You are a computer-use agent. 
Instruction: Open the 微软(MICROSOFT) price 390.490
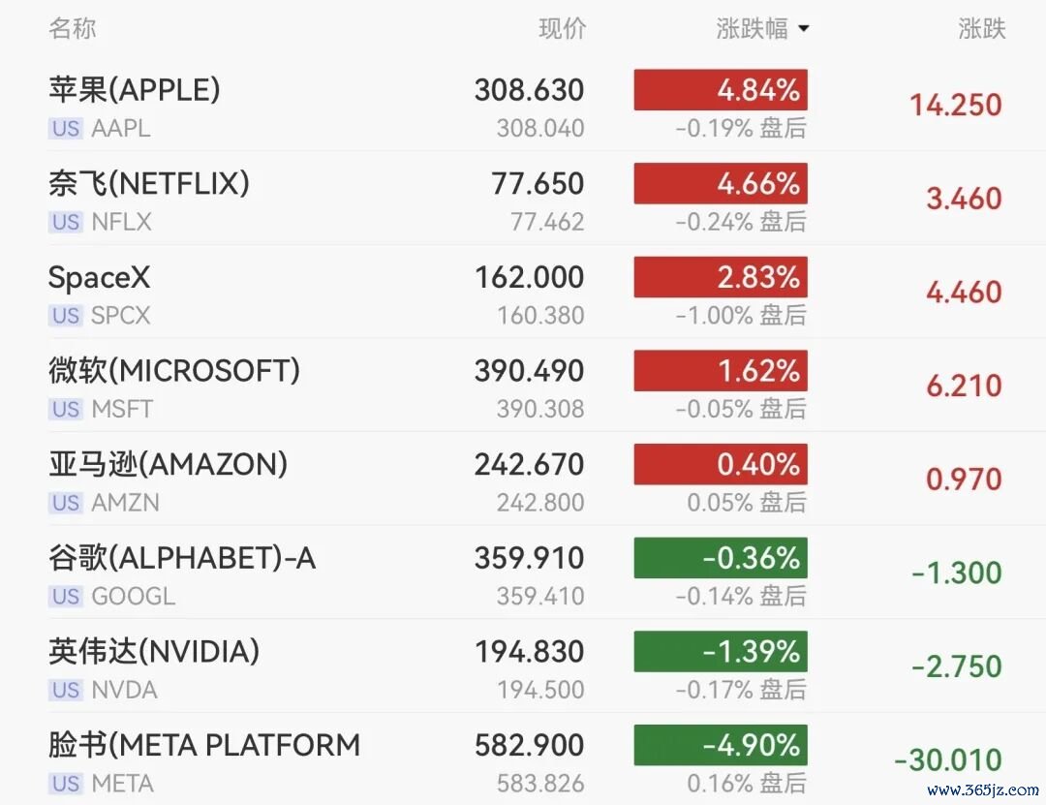coord(529,371)
